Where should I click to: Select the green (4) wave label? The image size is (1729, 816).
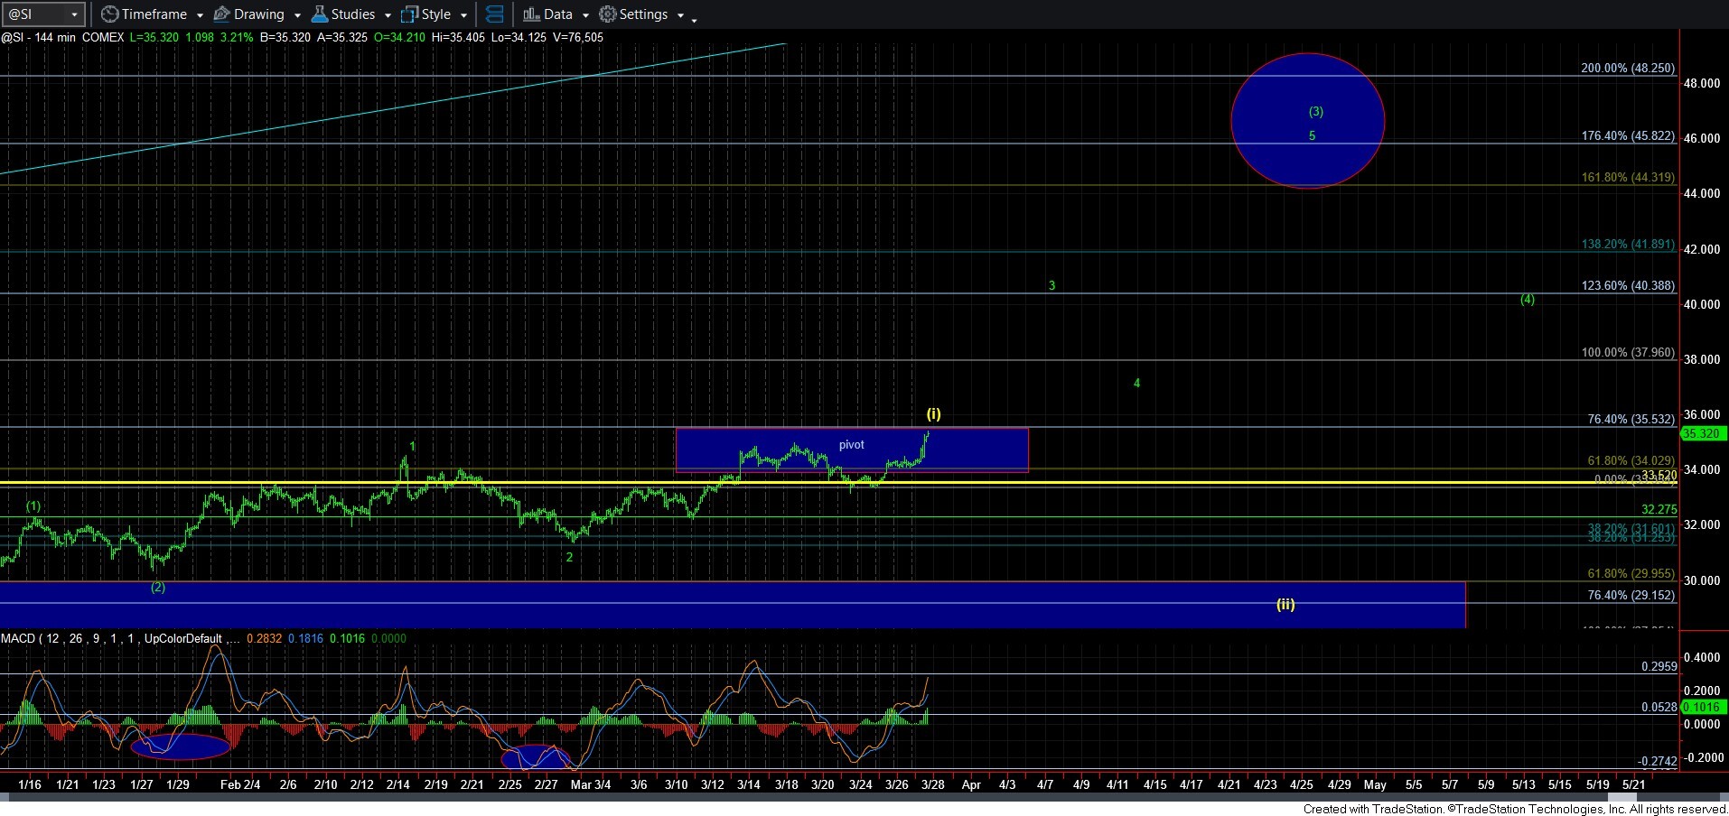1527,299
